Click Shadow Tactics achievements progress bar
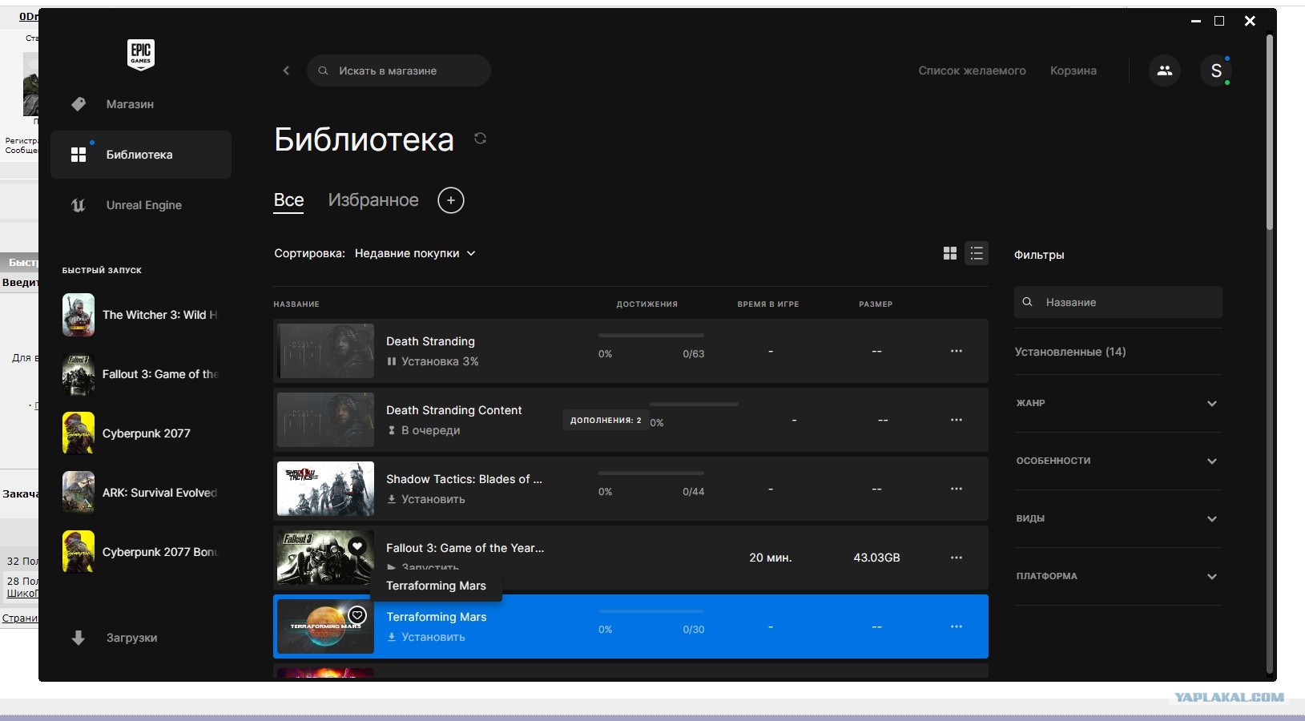The image size is (1305, 721). click(x=651, y=473)
